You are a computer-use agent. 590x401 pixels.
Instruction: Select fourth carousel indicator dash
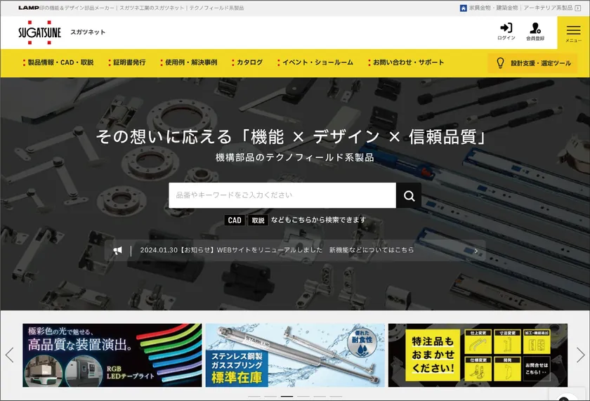pos(303,397)
